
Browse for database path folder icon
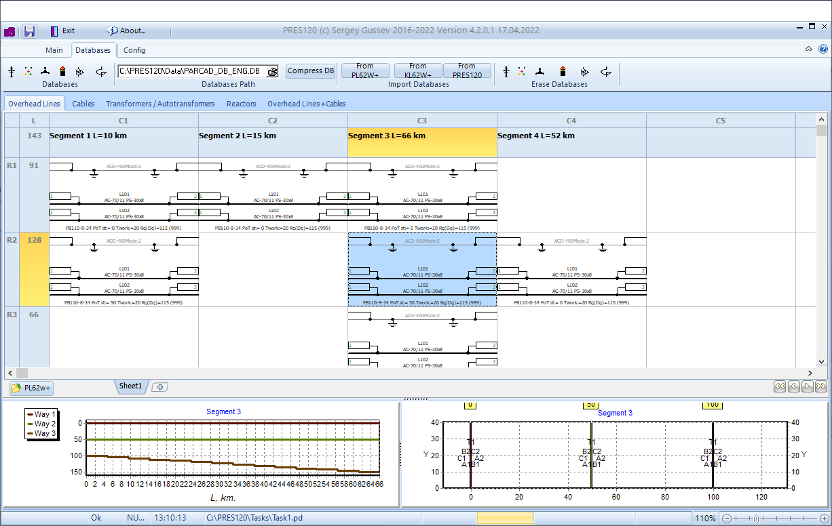[272, 71]
